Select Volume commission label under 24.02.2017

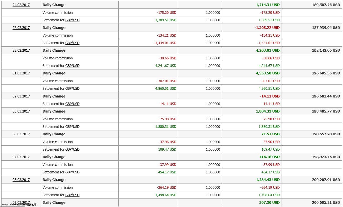[58, 13]
